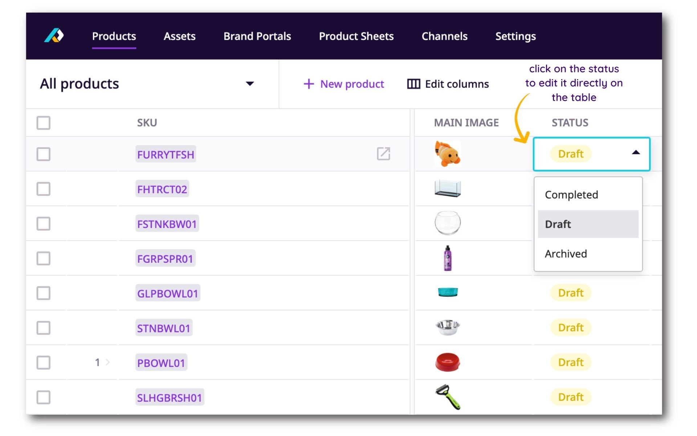Expand the variants under PBOWL01
Image resolution: width=697 pixels, height=436 pixels.
tap(107, 362)
